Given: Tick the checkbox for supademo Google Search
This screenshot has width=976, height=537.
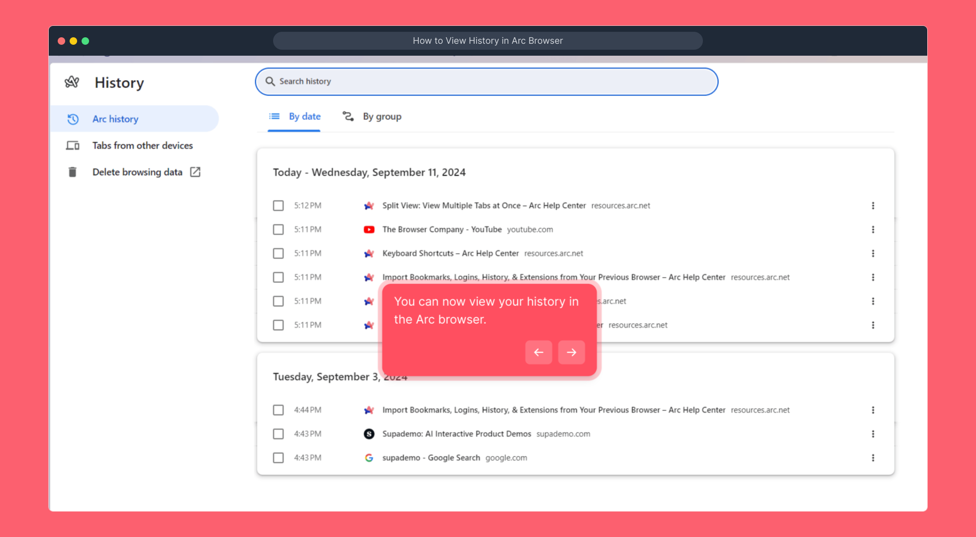Looking at the screenshot, I should click(278, 458).
